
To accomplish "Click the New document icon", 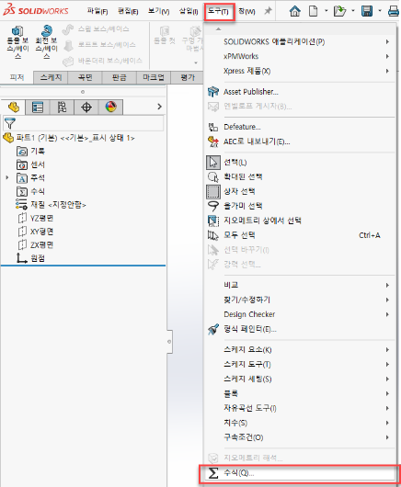I will point(313,11).
